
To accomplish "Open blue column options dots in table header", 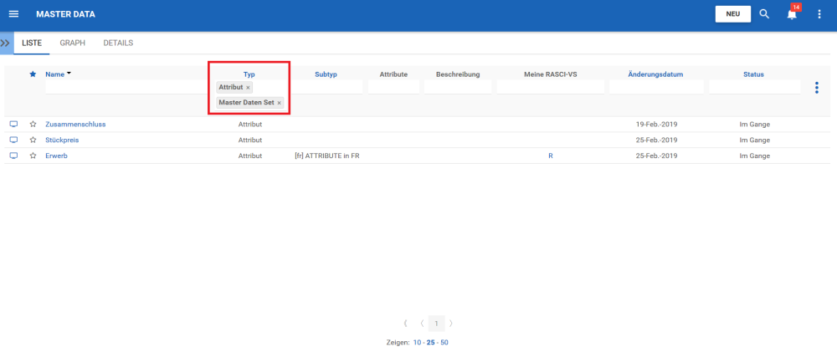I will (x=816, y=88).
